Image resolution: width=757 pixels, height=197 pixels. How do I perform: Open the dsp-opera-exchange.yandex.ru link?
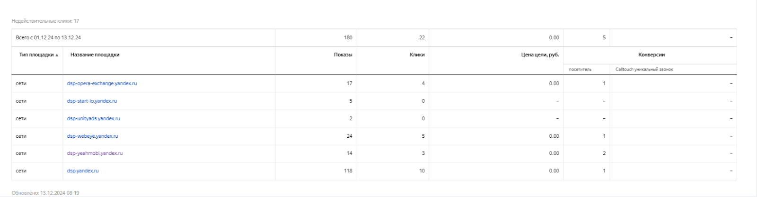tap(102, 83)
